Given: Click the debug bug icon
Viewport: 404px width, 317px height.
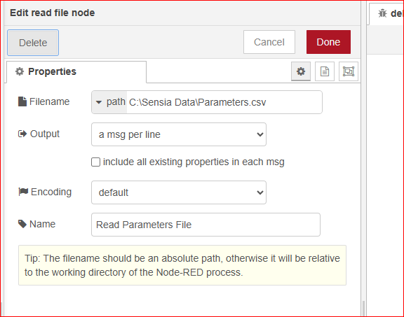Looking at the screenshot, I should point(382,13).
